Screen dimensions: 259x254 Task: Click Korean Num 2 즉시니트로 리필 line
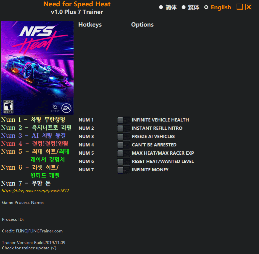pyautogui.click(x=36, y=127)
